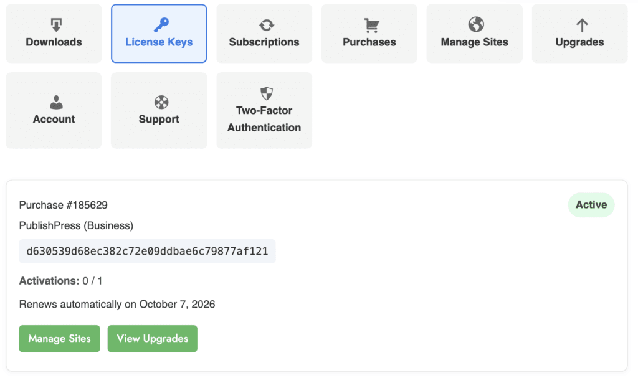
Task: Click the Purchase #185629 heading
Action: (x=59, y=205)
